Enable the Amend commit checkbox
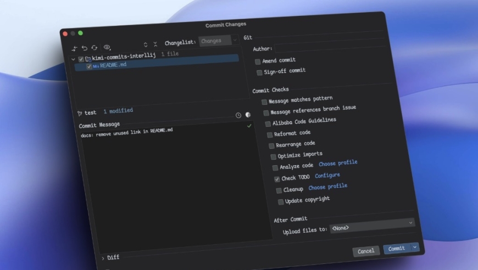This screenshot has width=478, height=270. (258, 62)
